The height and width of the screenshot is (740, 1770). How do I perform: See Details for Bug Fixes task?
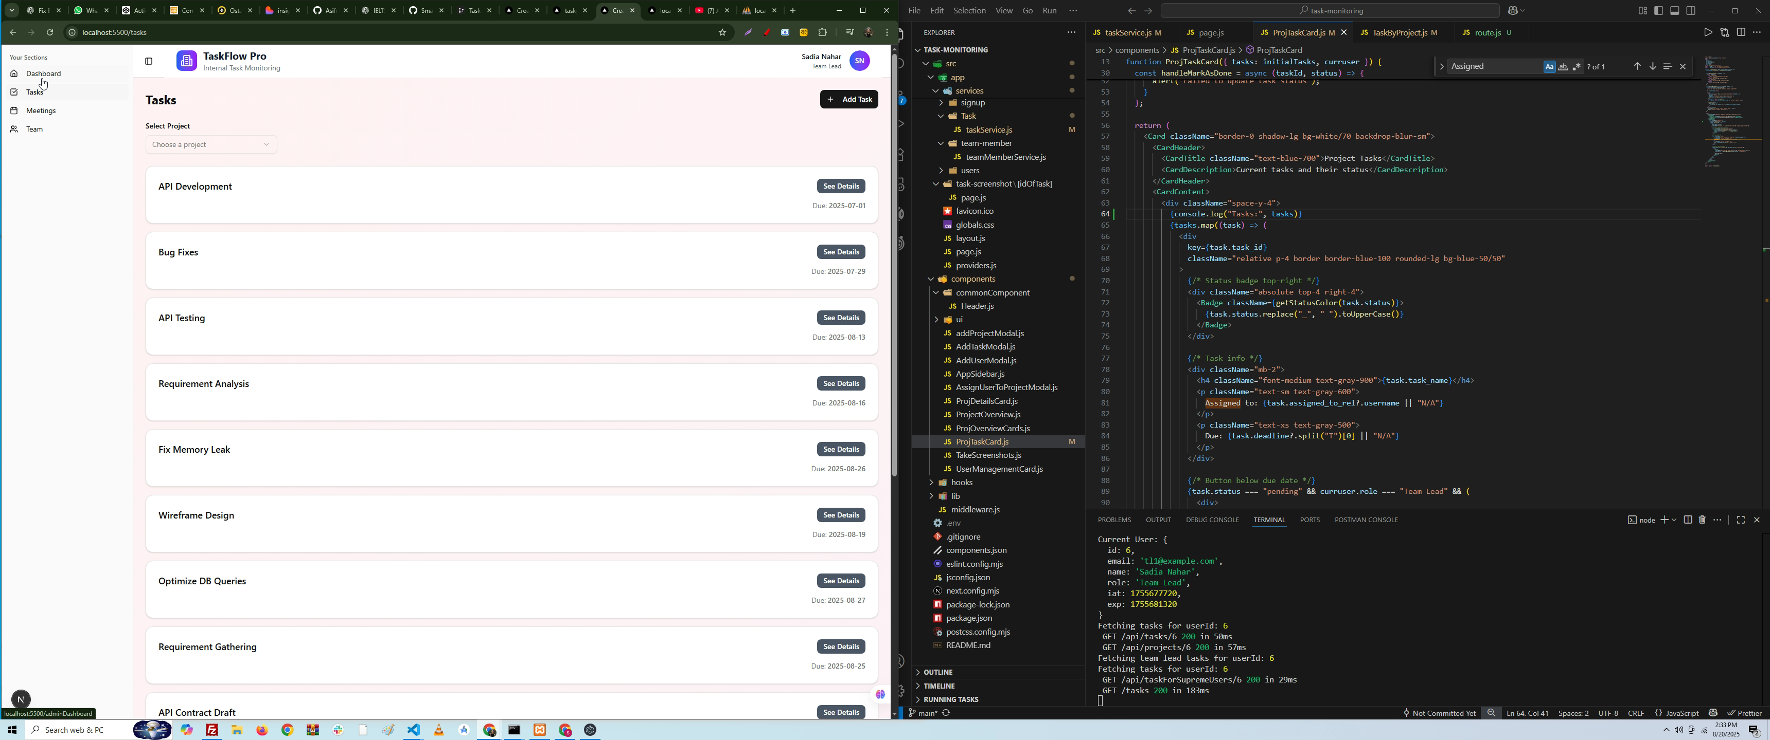[x=841, y=252]
